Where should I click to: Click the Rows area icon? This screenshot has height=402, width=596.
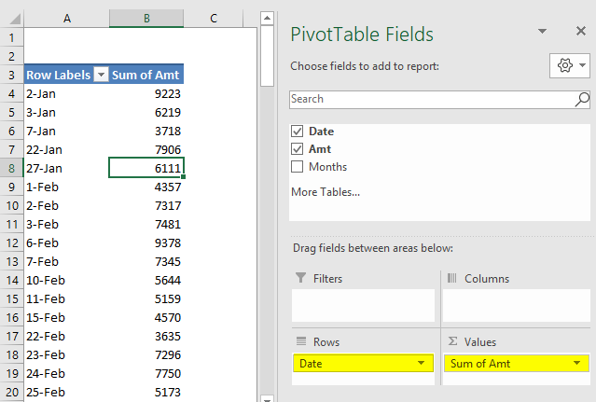point(300,341)
